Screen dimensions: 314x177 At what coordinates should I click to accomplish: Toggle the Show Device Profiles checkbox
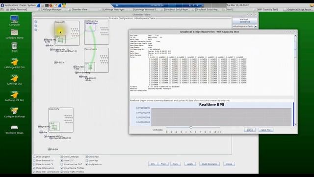coord(62,168)
